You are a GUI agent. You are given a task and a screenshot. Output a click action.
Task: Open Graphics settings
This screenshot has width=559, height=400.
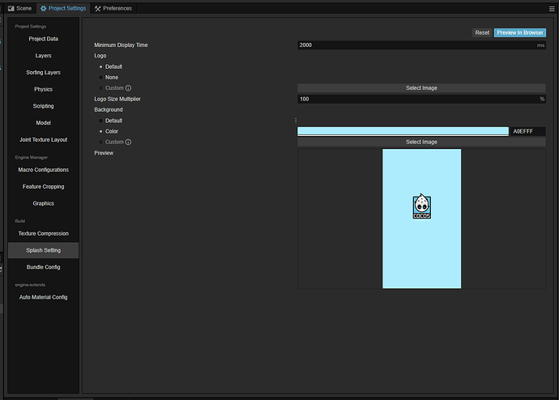(x=43, y=203)
